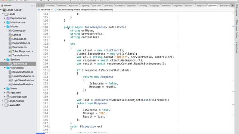Screen dimensions: 239x134
Task: Click the GetList method icon in breadcrumb
Action: coord(56,10)
